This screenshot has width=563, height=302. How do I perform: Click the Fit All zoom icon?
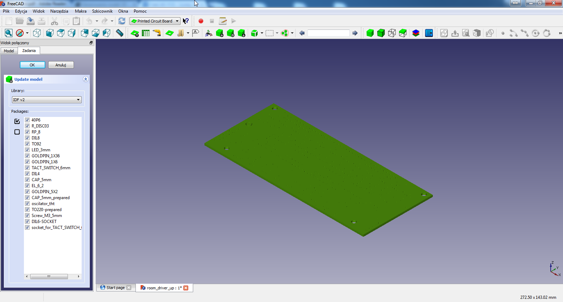[9, 33]
